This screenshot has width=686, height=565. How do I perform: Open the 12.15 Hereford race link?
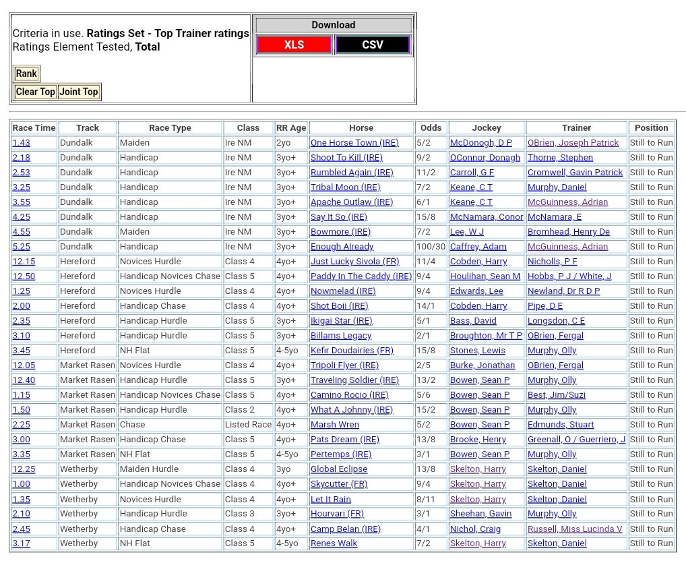click(24, 262)
